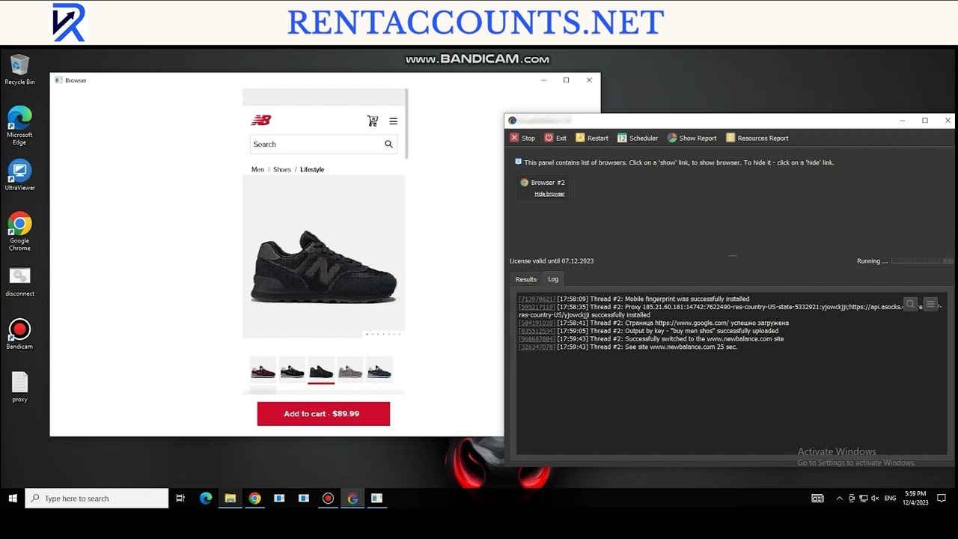Click the Bandicam record icon on taskbar
958x539 pixels.
pos(328,498)
